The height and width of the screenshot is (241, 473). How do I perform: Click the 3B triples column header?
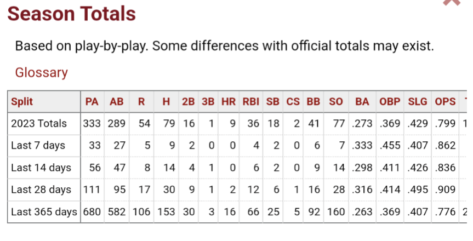point(208,101)
